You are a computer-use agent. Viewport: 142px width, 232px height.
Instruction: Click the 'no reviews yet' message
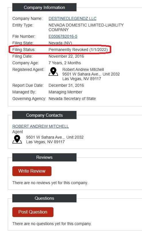pos(50,183)
